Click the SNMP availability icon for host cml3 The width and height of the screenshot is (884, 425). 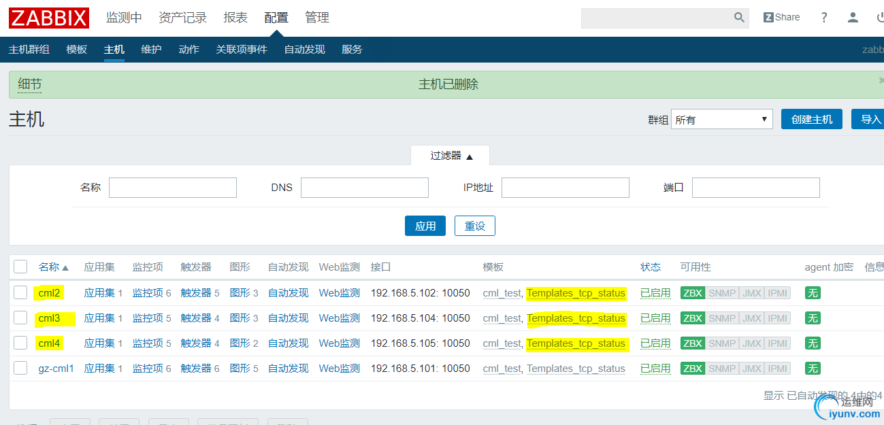click(x=721, y=318)
